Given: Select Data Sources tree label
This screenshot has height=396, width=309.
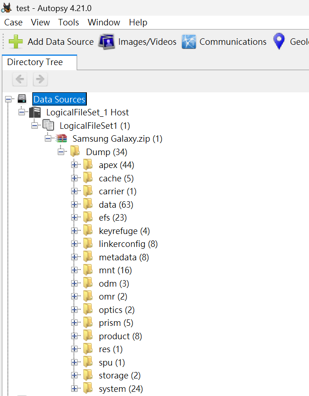Looking at the screenshot, I should click(x=60, y=99).
